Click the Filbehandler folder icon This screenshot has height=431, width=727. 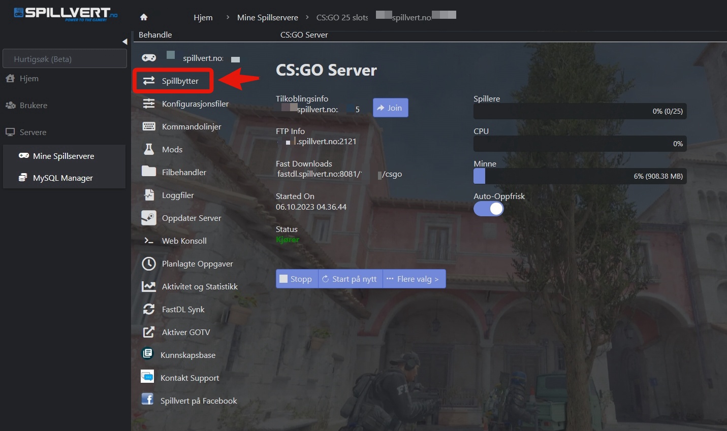pos(149,171)
